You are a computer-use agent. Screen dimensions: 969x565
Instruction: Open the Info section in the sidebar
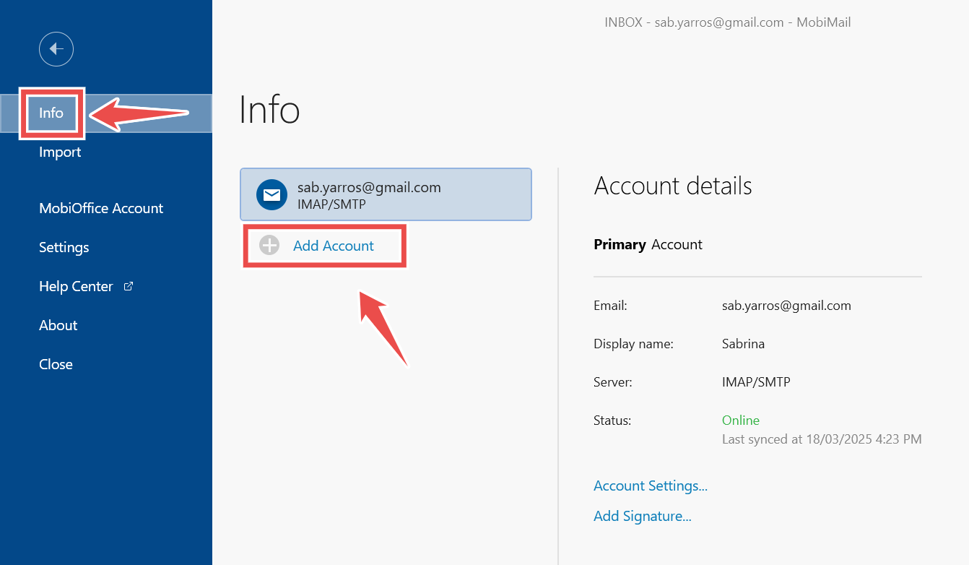pyautogui.click(x=51, y=113)
